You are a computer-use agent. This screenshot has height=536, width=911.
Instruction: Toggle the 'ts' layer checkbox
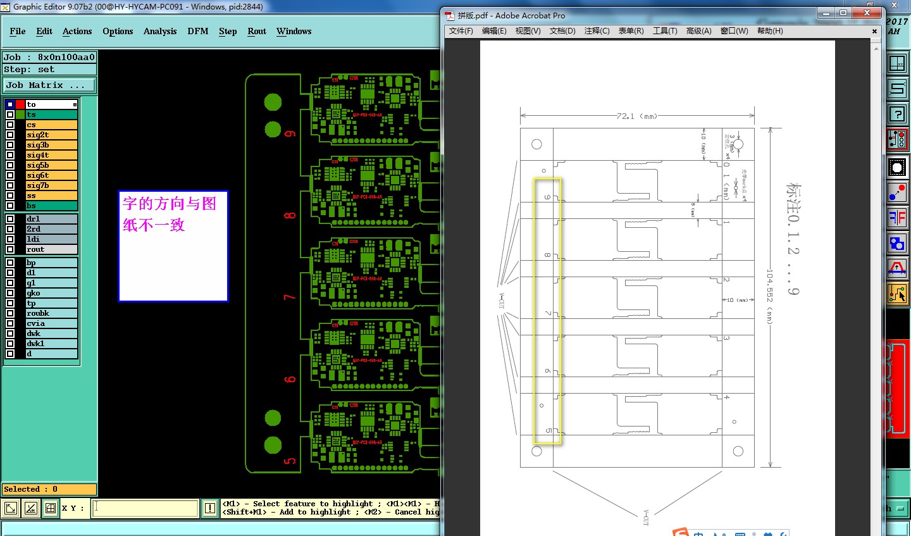coord(10,115)
